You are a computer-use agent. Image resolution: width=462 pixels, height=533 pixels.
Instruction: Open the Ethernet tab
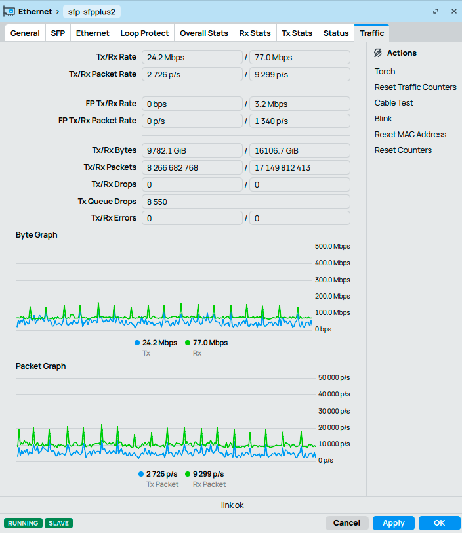coord(93,33)
